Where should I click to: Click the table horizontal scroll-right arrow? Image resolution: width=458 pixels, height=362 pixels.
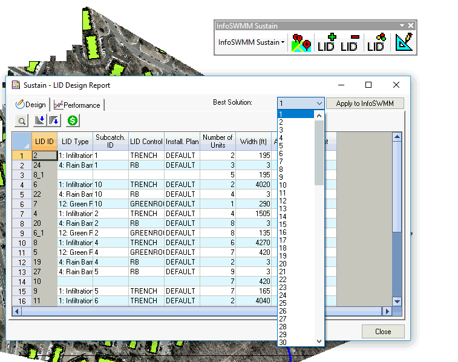(387, 312)
